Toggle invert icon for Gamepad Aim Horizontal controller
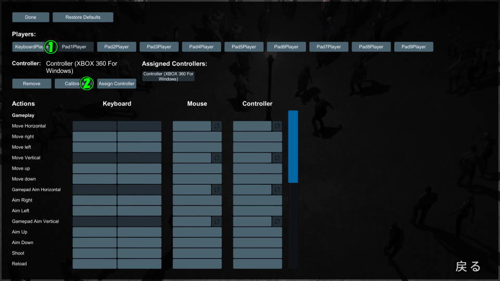This screenshot has height=281, width=500. [277, 189]
